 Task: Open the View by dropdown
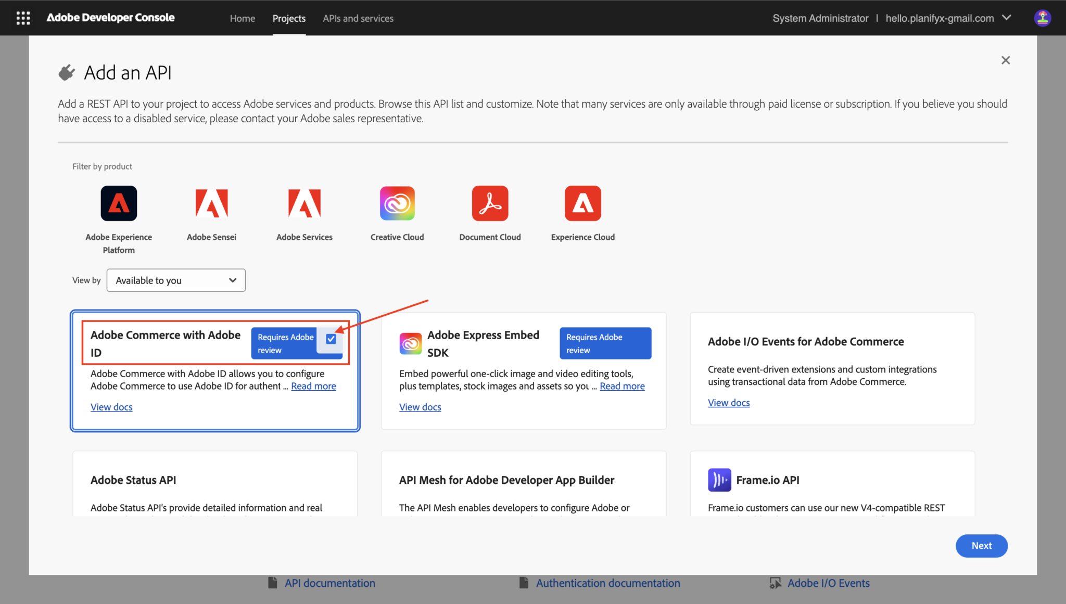click(176, 280)
